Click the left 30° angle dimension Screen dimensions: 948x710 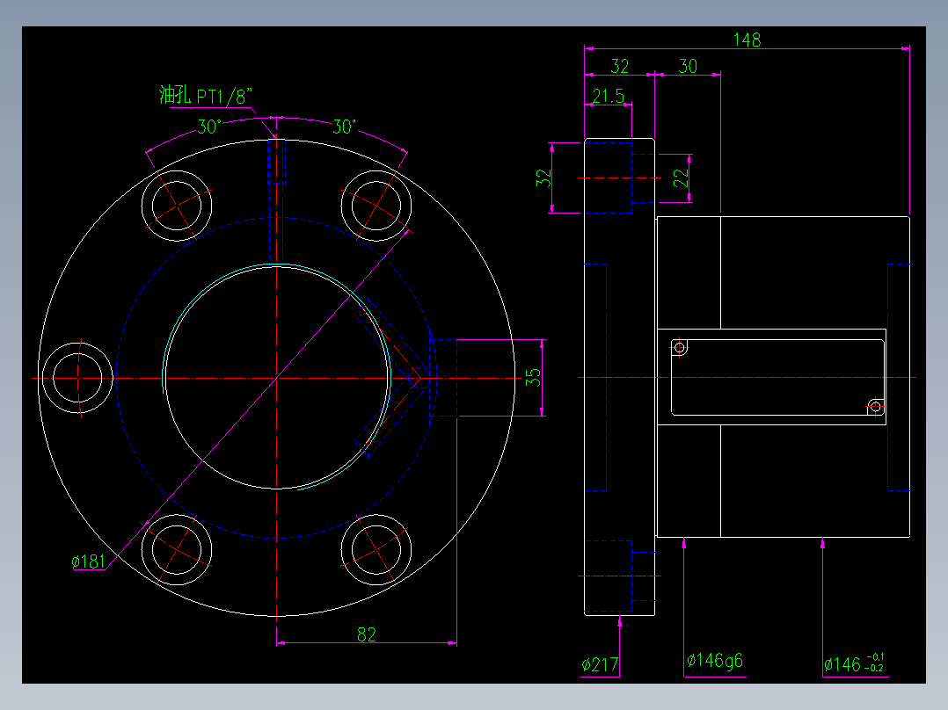pyautogui.click(x=209, y=127)
